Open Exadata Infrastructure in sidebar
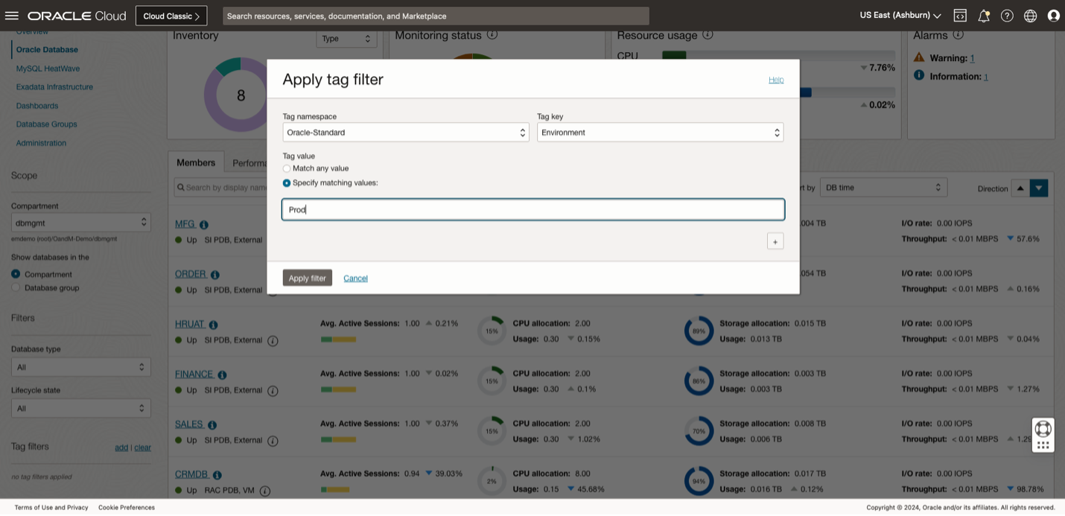This screenshot has width=1065, height=516. tap(54, 87)
